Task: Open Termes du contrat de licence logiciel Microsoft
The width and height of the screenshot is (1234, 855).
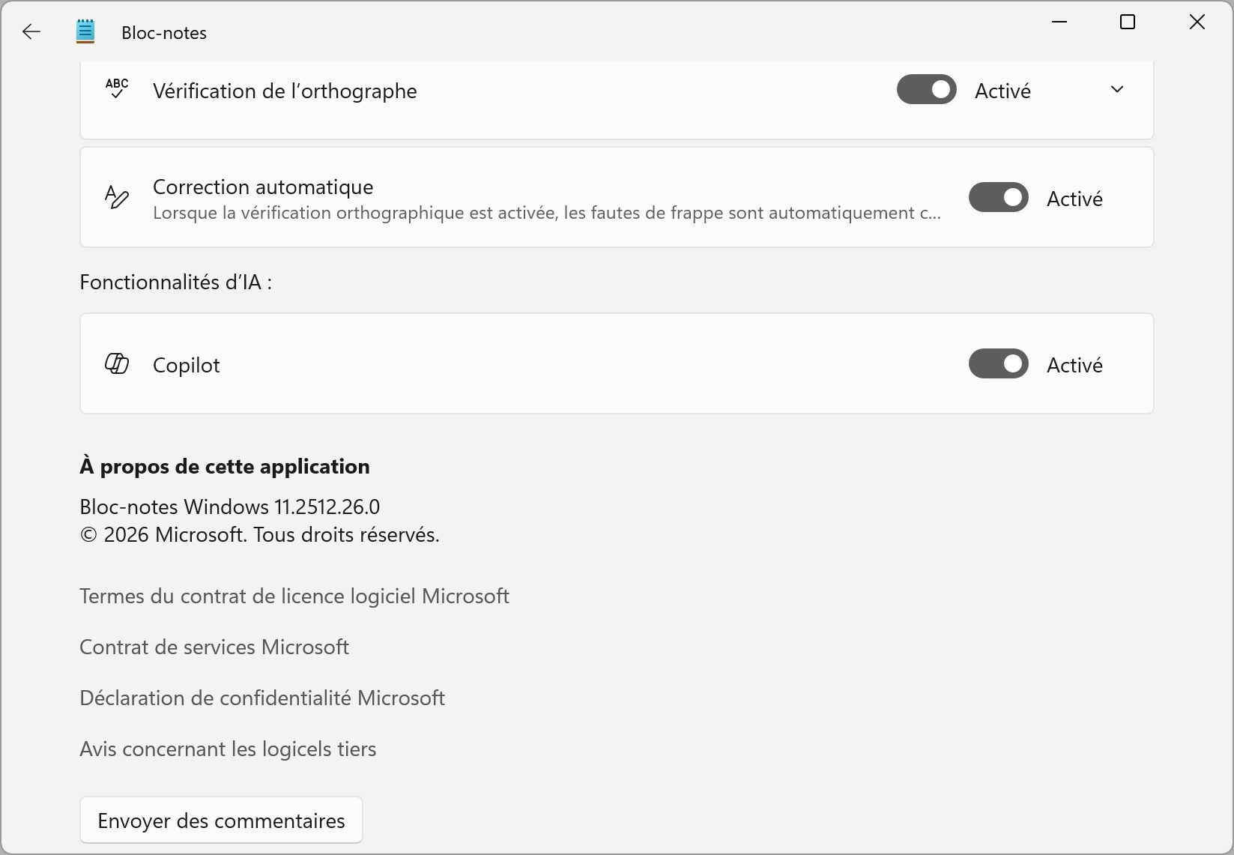Action: pyautogui.click(x=294, y=596)
